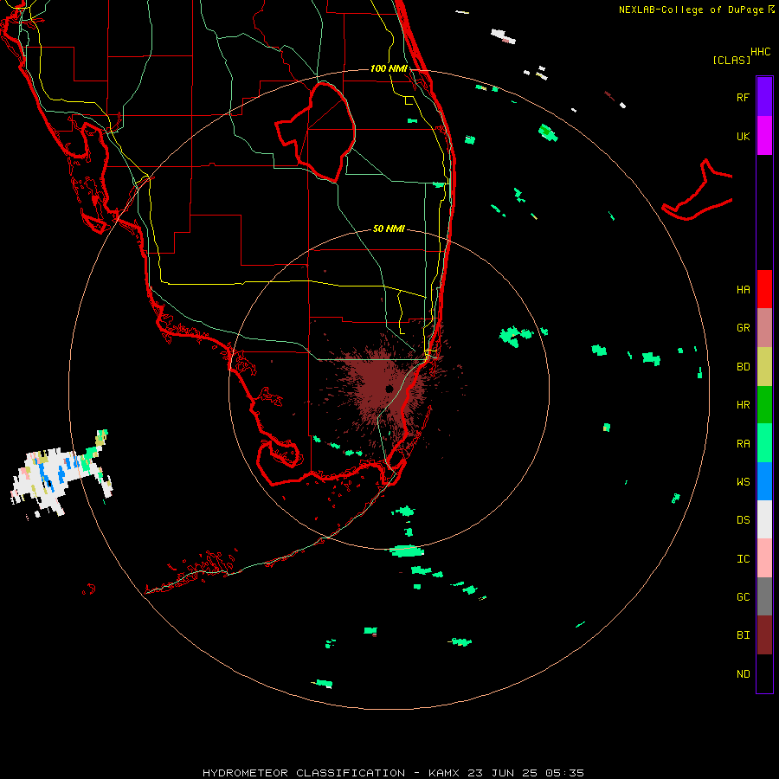Click the WS legend label

point(743,482)
